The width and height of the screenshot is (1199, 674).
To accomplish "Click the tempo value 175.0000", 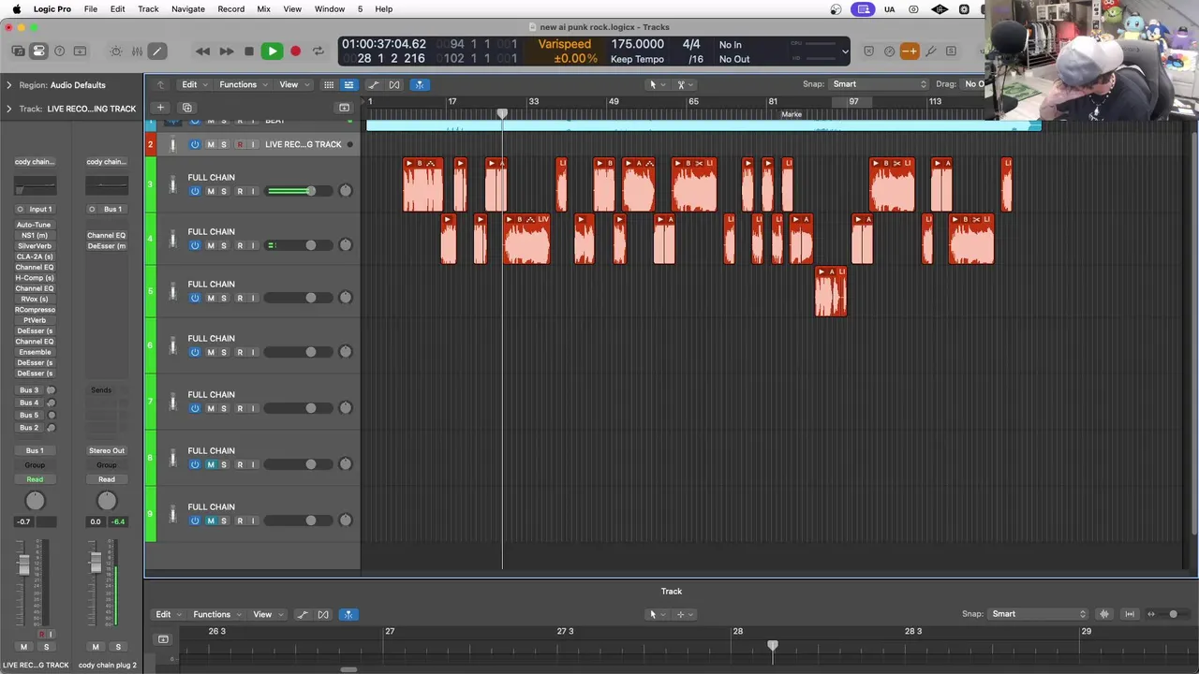I will (637, 44).
